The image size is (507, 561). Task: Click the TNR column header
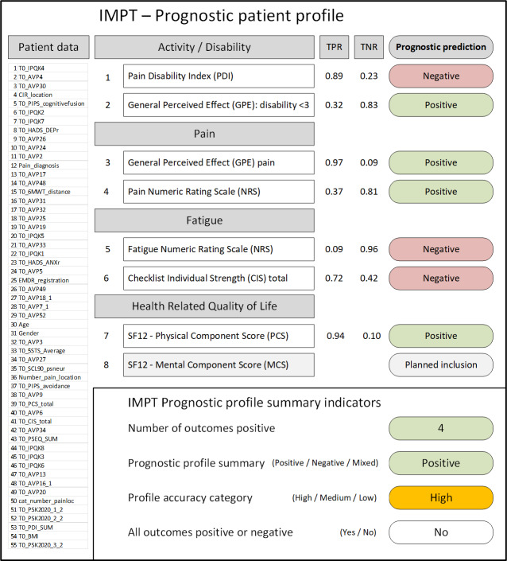click(367, 47)
